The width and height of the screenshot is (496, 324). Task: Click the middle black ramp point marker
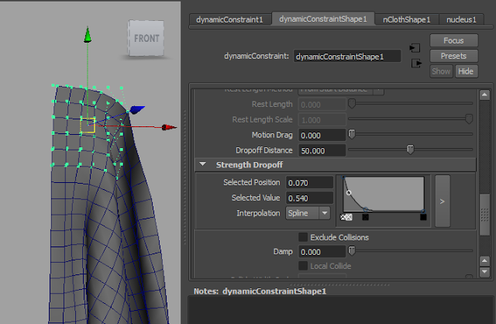point(365,217)
